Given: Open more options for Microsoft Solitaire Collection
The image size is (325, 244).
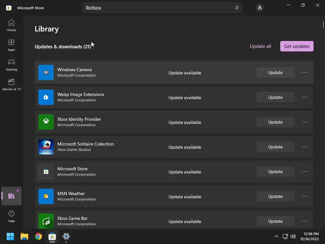Looking at the screenshot, I should point(304,147).
